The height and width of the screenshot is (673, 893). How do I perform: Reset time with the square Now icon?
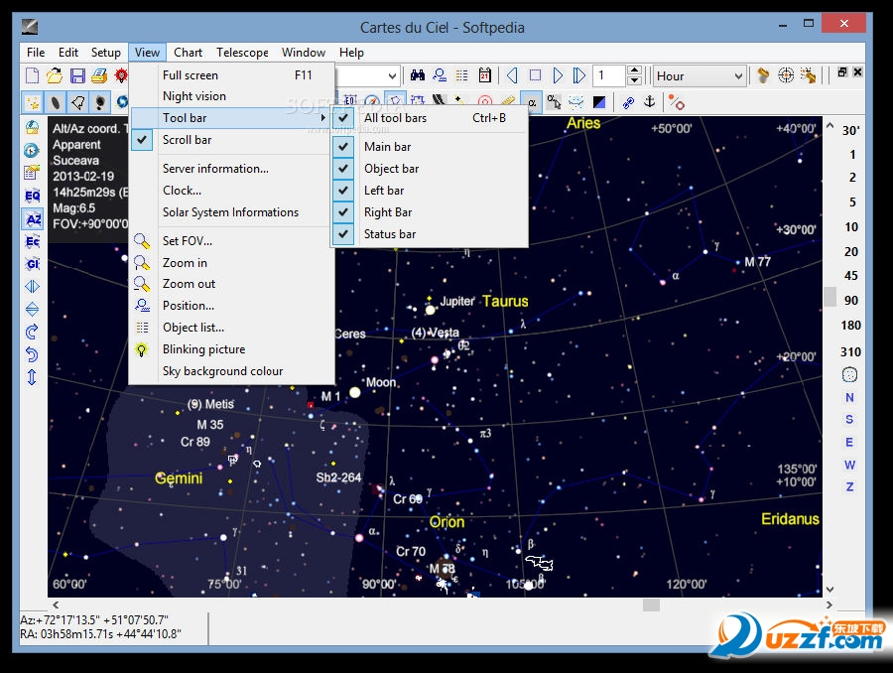click(535, 75)
